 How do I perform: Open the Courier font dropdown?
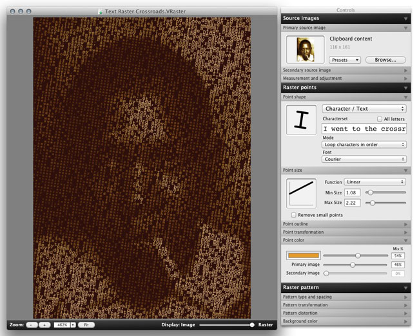click(364, 159)
